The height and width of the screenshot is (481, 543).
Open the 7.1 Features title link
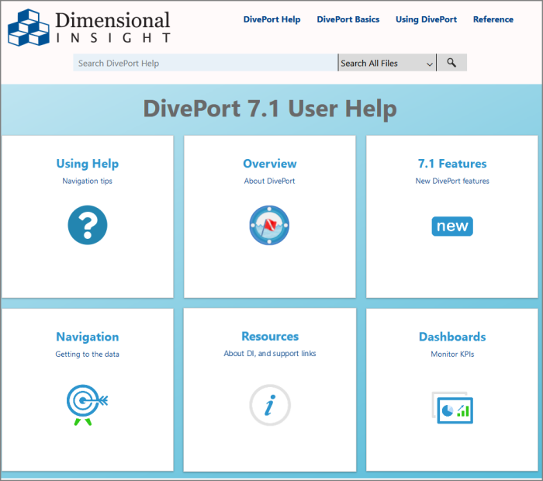click(452, 164)
